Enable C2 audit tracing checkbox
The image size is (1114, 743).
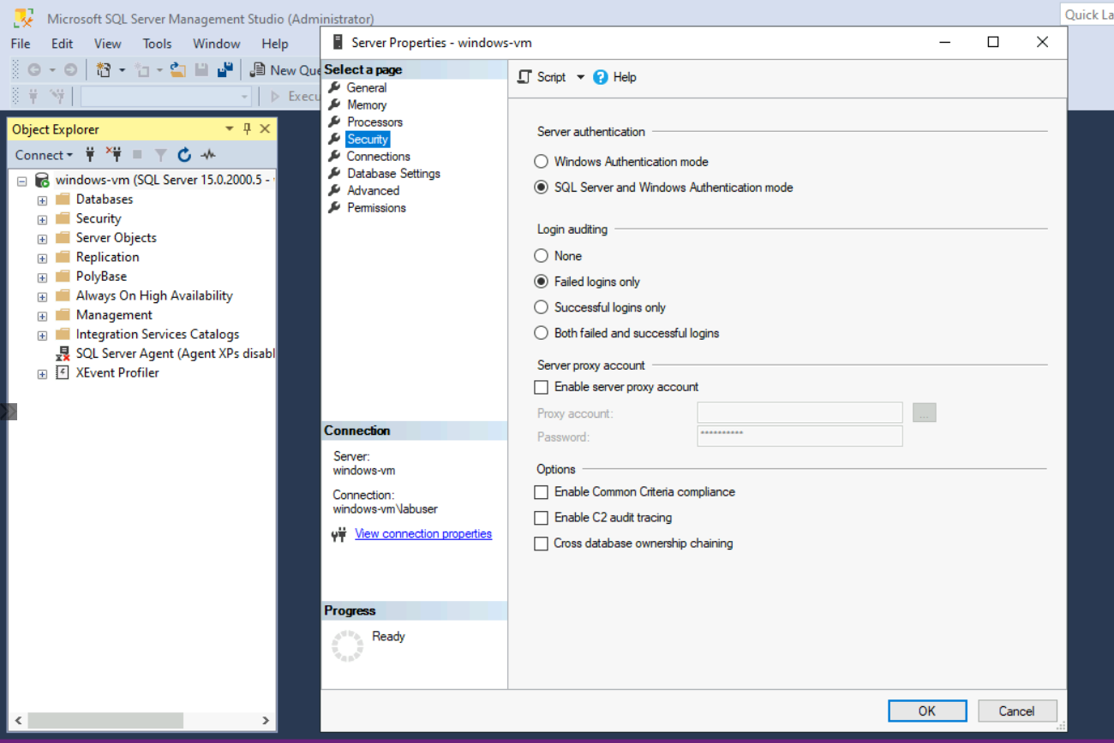(541, 518)
